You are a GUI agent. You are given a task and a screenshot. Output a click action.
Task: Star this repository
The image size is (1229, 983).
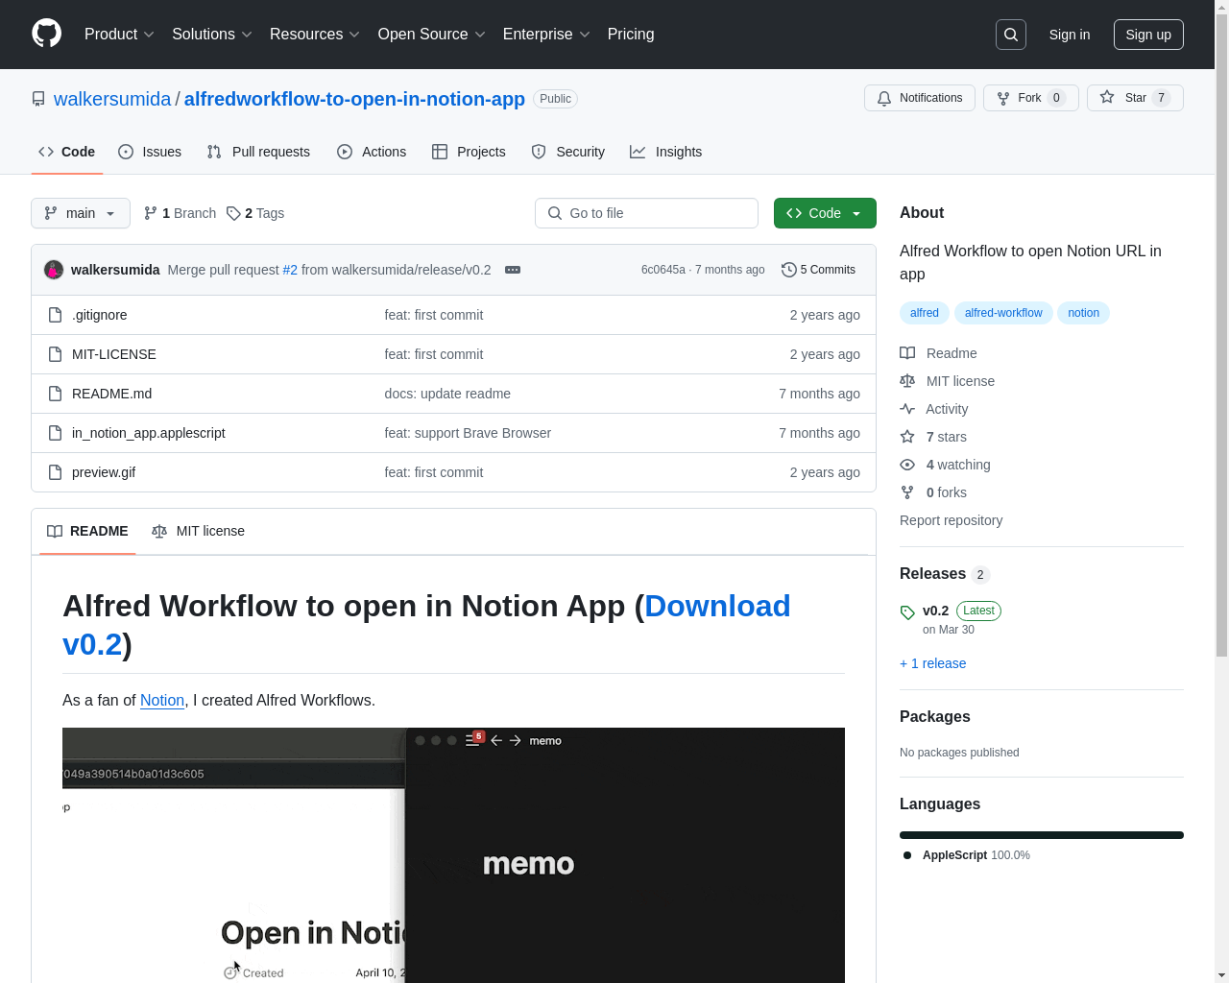point(1135,98)
